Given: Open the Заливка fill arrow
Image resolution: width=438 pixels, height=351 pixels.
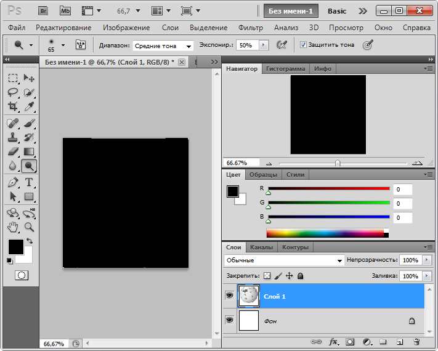Looking at the screenshot, I should (426, 276).
